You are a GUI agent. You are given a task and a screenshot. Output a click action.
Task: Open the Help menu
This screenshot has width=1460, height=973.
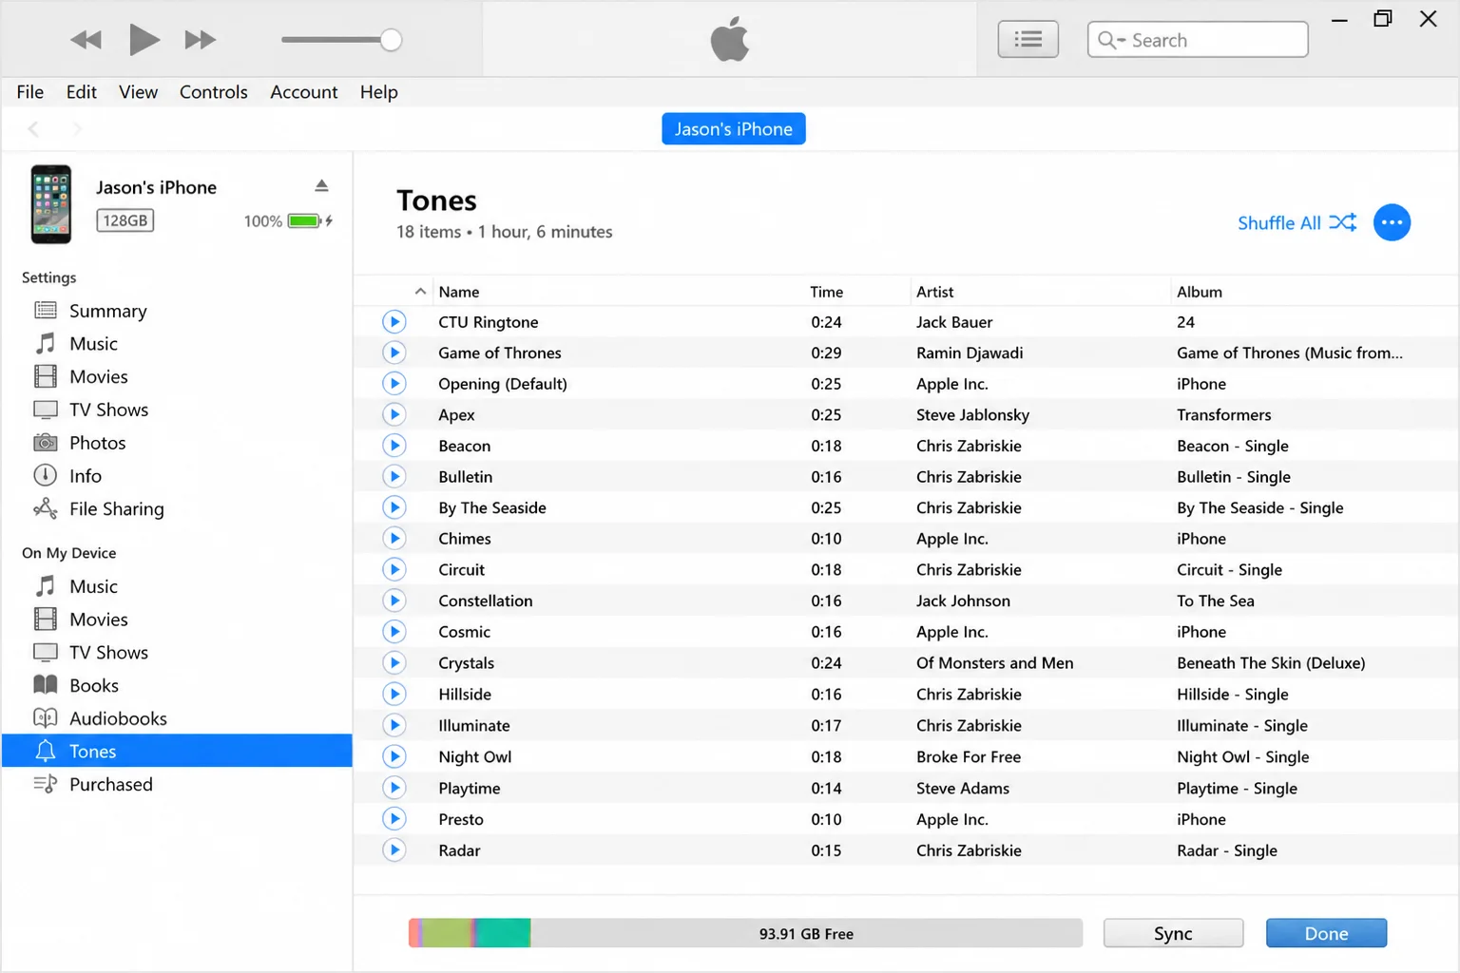[x=379, y=92]
